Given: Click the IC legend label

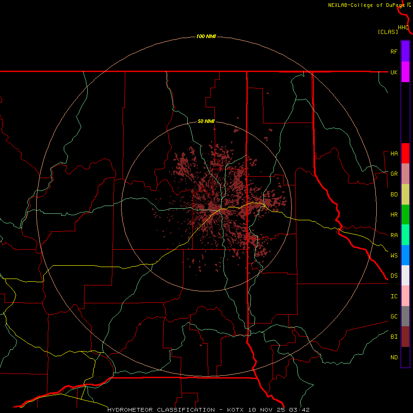Looking at the screenshot, I should coord(394,296).
